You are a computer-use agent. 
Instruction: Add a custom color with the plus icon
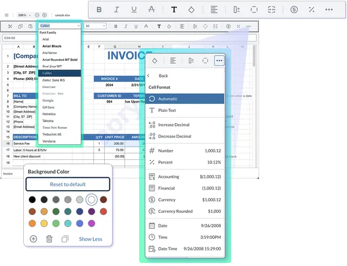pyautogui.click(x=33, y=239)
